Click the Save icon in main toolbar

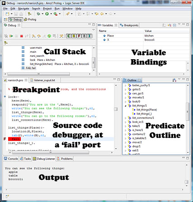point(16,14)
